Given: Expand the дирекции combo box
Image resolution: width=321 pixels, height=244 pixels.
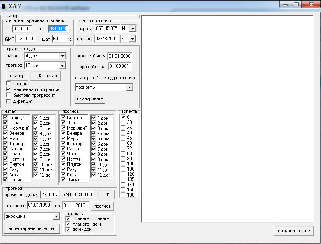Looking at the screenshot, I should tap(56, 216).
